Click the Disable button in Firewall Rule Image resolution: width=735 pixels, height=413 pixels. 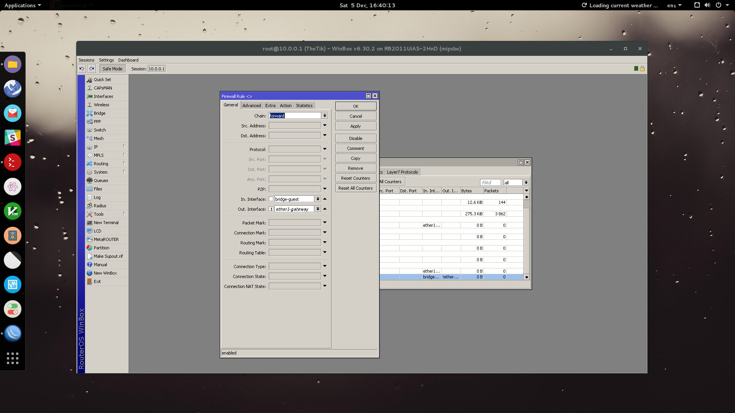(x=355, y=138)
